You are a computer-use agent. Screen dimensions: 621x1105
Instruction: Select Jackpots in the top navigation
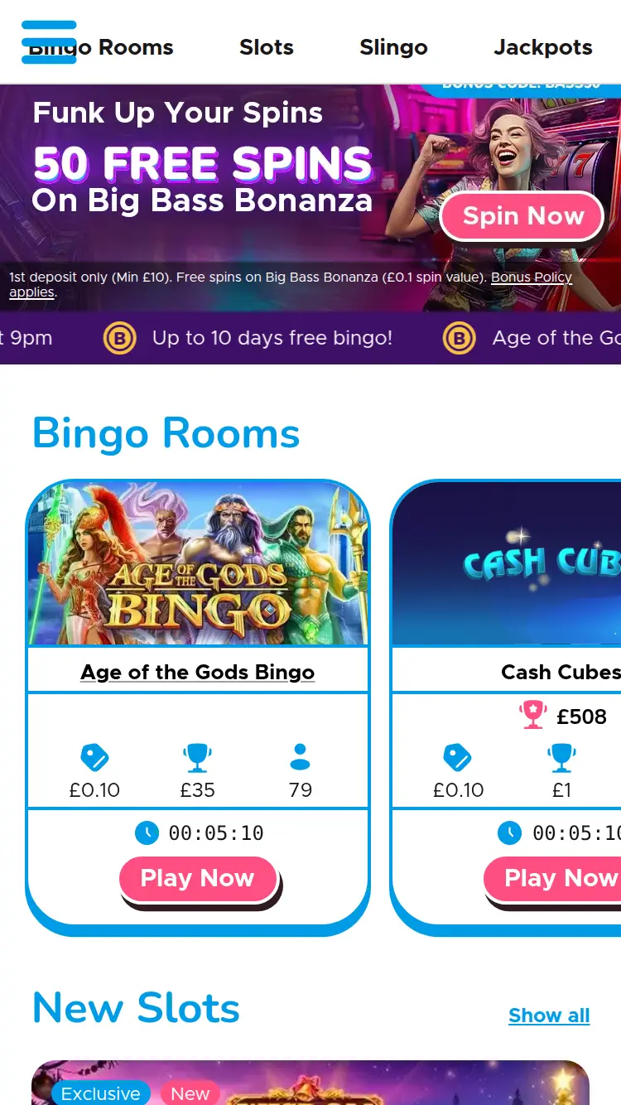pyautogui.click(x=543, y=47)
